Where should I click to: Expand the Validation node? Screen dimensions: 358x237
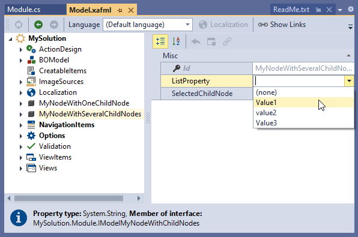[x=21, y=146]
